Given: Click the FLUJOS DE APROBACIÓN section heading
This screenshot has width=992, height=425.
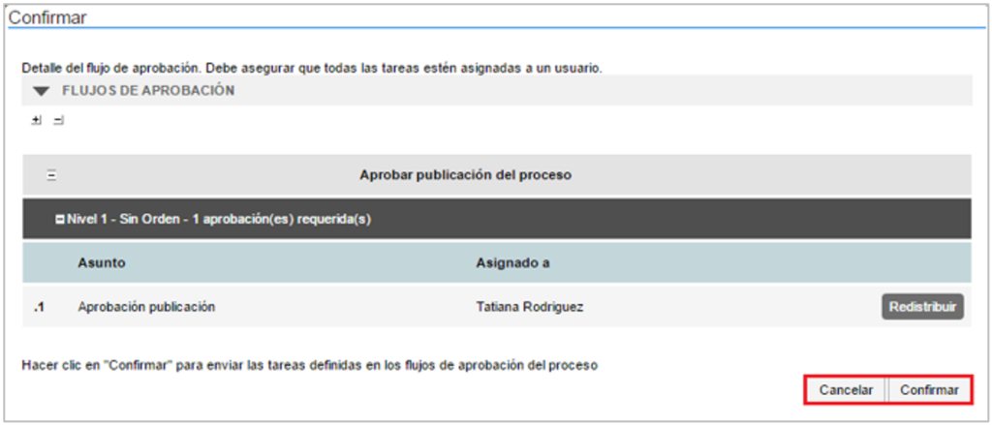Looking at the screenshot, I should pyautogui.click(x=147, y=91).
